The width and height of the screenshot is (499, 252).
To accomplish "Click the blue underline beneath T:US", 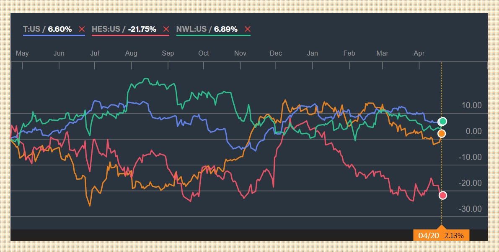I will pos(54,35).
